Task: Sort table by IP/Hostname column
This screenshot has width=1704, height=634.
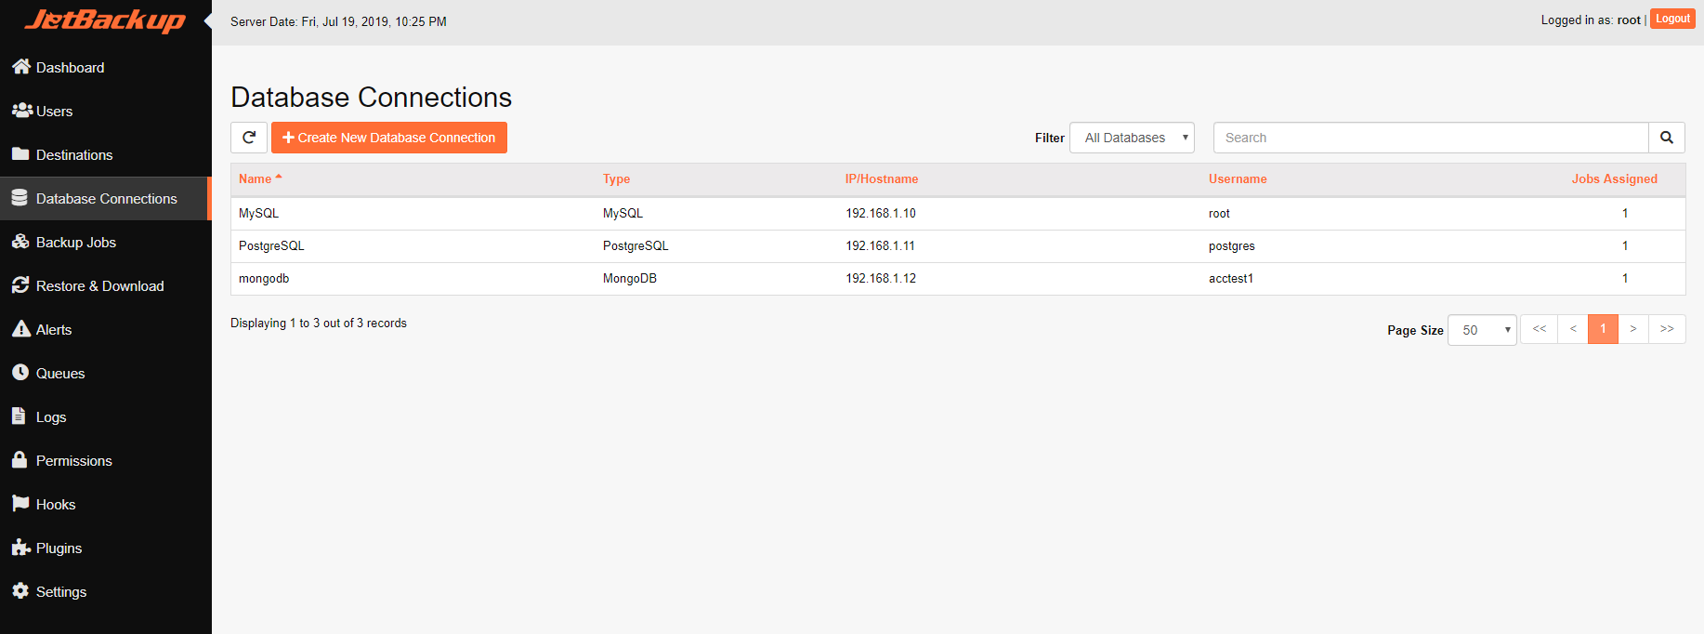Action: point(882,178)
